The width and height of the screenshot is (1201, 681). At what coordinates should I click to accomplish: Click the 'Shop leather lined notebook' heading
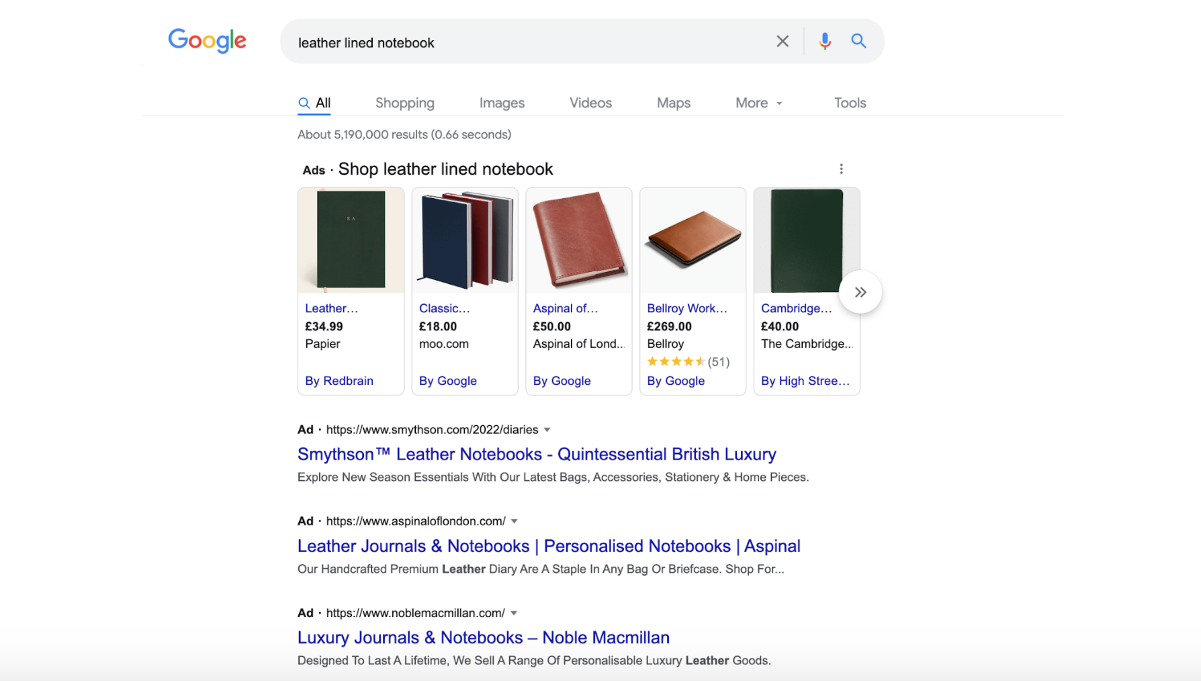point(445,169)
